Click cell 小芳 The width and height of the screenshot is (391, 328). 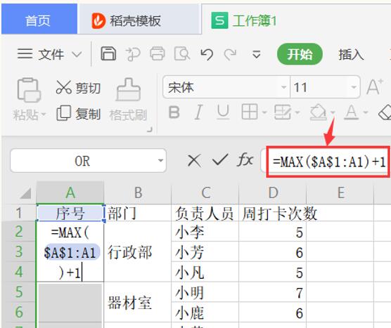pos(205,251)
